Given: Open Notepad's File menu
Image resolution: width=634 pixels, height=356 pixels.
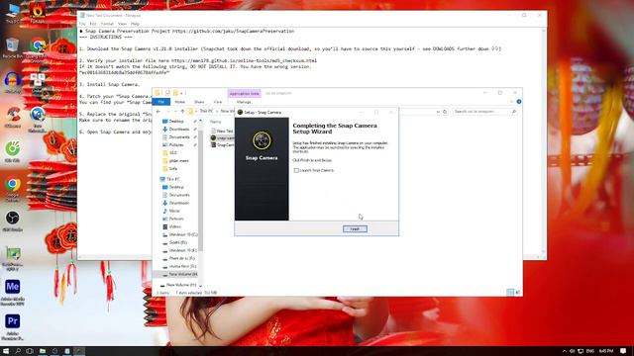Looking at the screenshot, I should coord(82,24).
